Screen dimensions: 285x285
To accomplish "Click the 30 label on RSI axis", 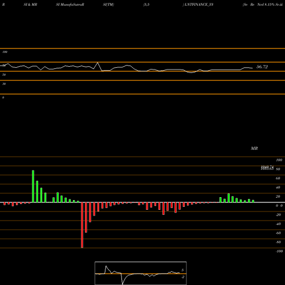I will [4, 84].
